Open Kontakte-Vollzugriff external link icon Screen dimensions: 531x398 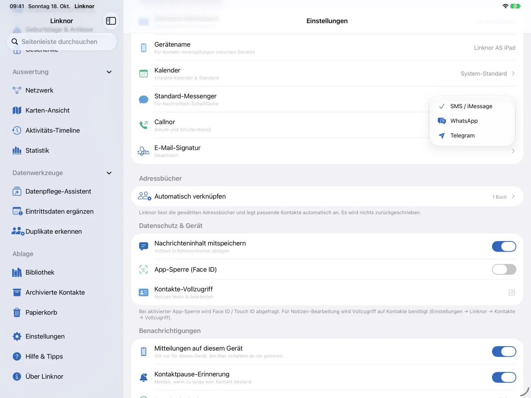pyautogui.click(x=512, y=292)
